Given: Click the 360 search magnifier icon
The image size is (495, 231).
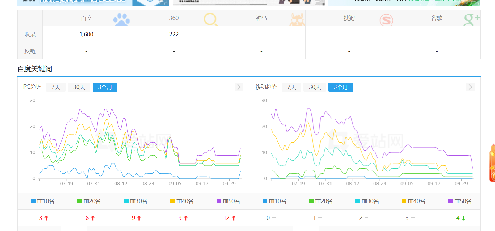Looking at the screenshot, I should [210, 19].
